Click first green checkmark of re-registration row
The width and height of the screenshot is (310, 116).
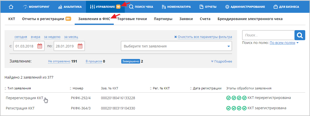[228, 98]
